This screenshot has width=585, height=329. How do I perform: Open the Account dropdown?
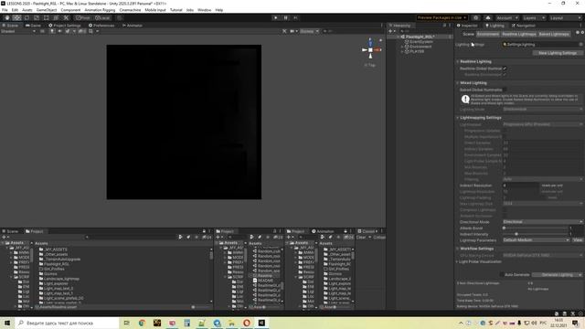click(x=507, y=17)
